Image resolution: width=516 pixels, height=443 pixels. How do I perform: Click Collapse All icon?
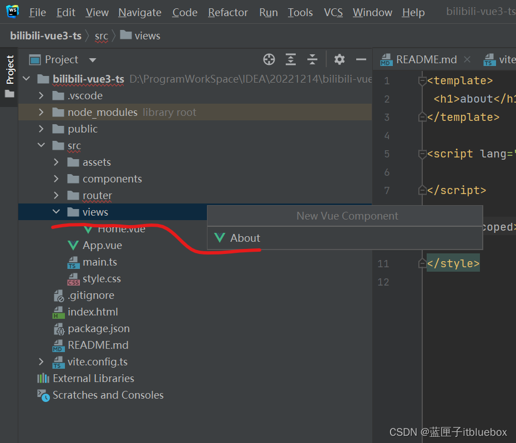point(312,59)
